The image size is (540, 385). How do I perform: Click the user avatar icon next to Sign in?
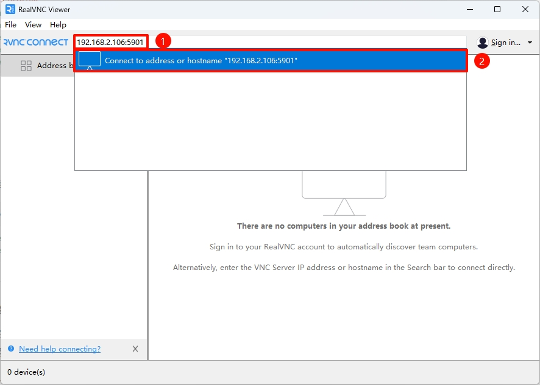point(483,43)
